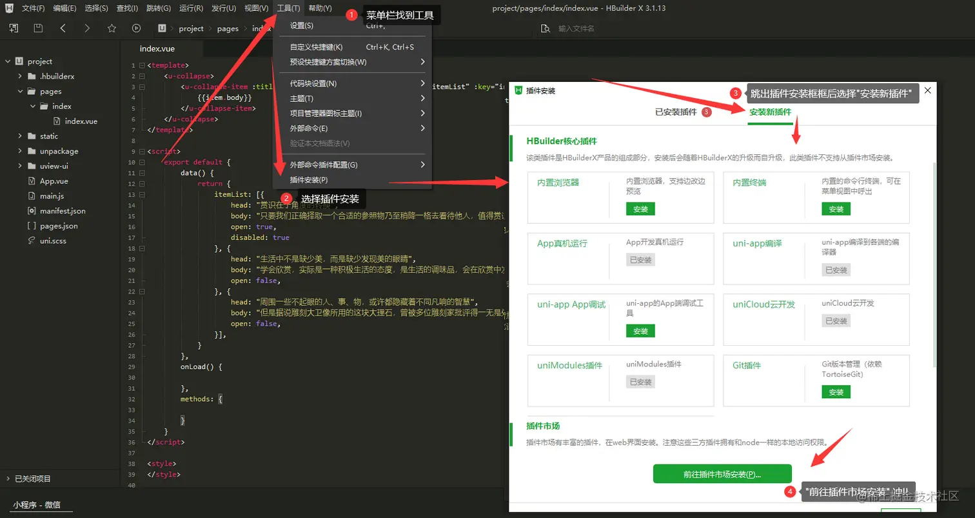
Task: Expand the .hbuilderx folder
Action: tap(21, 76)
